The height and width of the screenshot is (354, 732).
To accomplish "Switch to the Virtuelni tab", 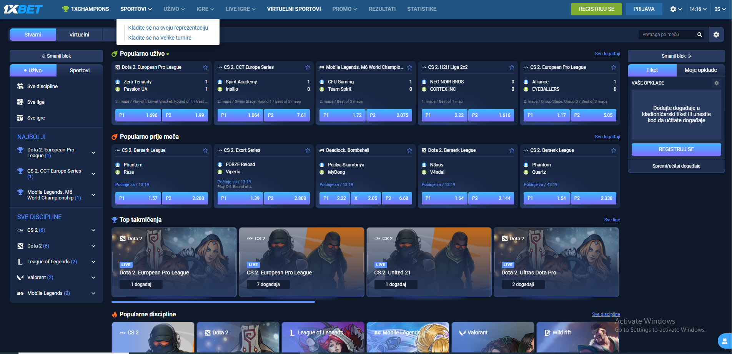I will 79,35.
